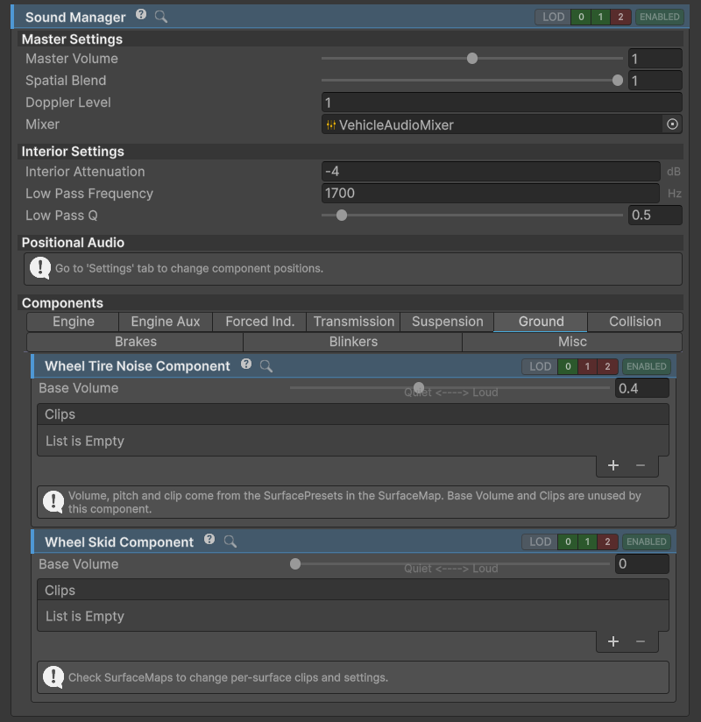Toggle Sound Manager LOD 0
This screenshot has width=701, height=722.
[x=581, y=17]
